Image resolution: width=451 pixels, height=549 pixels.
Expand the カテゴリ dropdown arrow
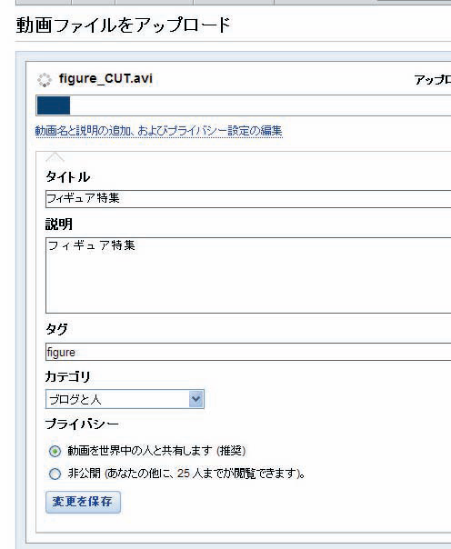tap(196, 399)
